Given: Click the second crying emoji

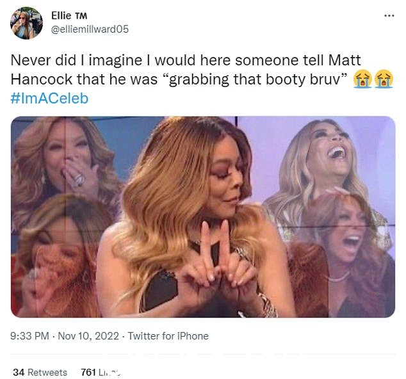Looking at the screenshot, I should 384,79.
